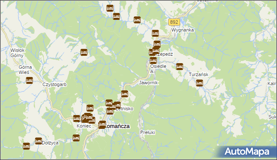Click the lodging icon directly below Letnisko label's left
The width and height of the screenshot is (277, 160).
pos(110,111)
